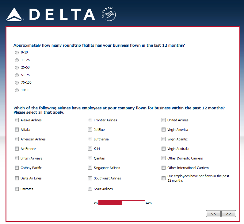
Task: Pick the 51-75 flights radio button
Action: [x=17, y=75]
